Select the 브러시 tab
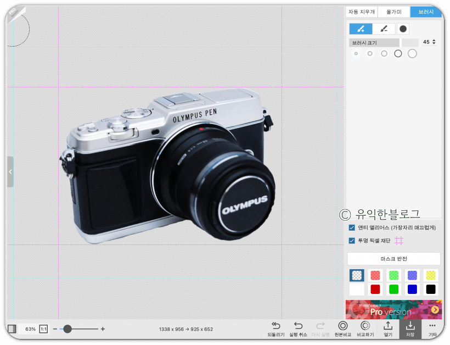The height and width of the screenshot is (345, 450). click(x=426, y=12)
